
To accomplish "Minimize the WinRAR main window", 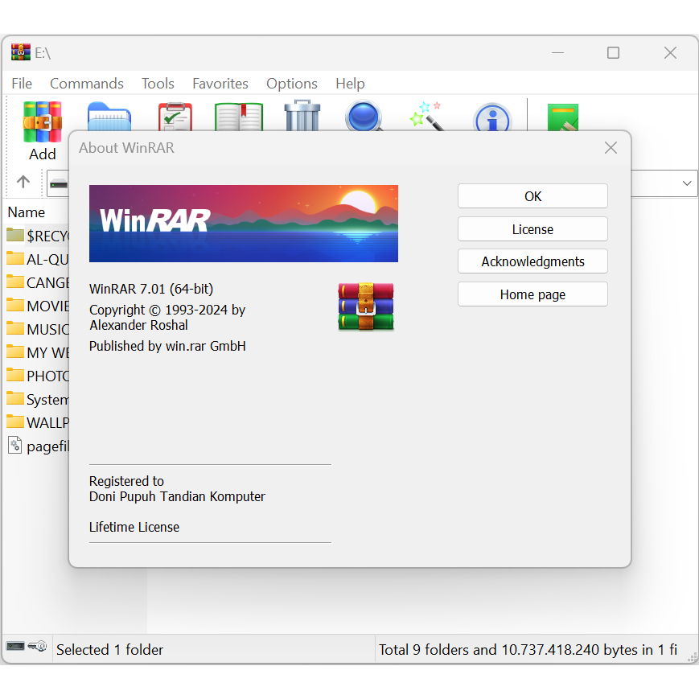I will (557, 52).
